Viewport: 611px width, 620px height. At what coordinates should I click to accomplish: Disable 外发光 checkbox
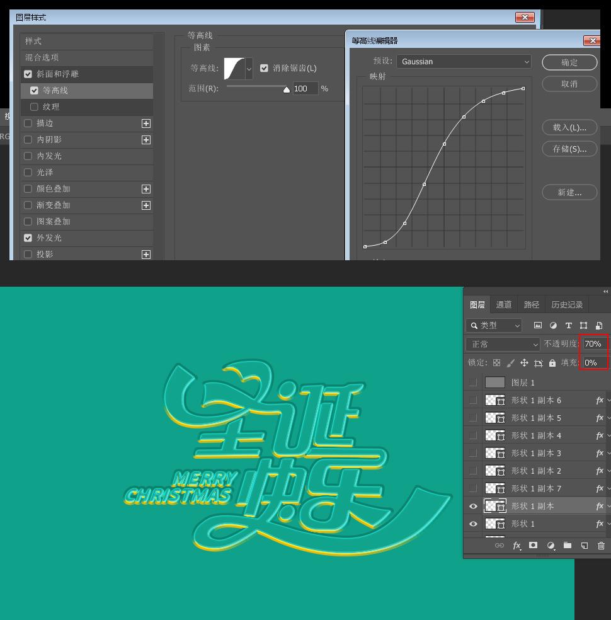coord(28,238)
